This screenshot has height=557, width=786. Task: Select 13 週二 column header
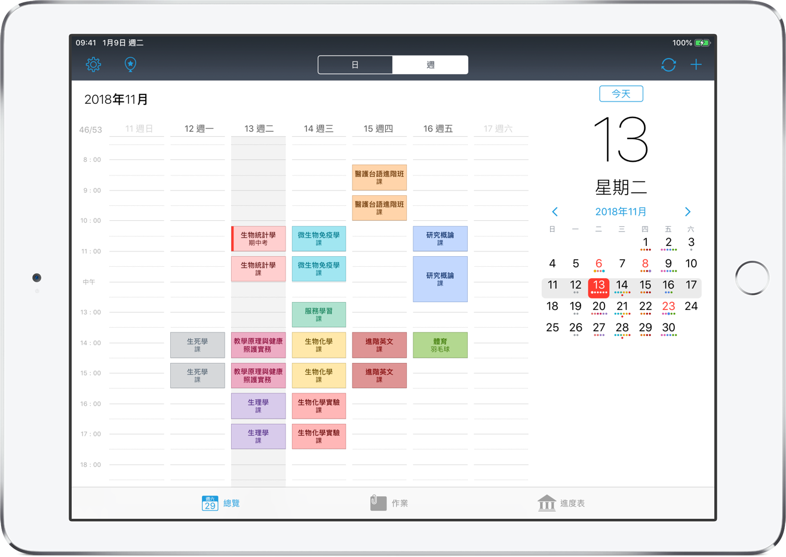tap(259, 129)
